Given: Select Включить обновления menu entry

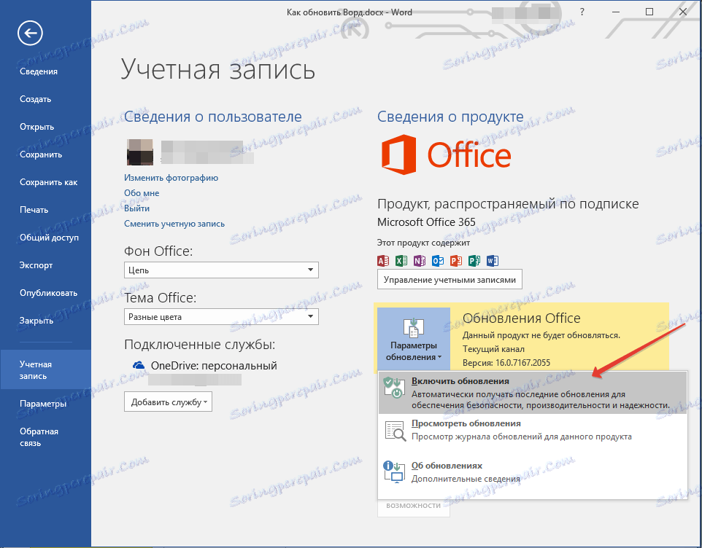Looking at the screenshot, I should pos(532,393).
